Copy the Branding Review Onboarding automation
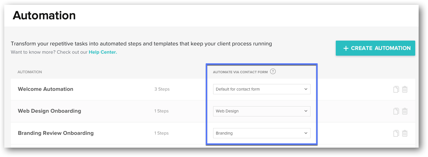The image size is (428, 157). pyautogui.click(x=396, y=133)
